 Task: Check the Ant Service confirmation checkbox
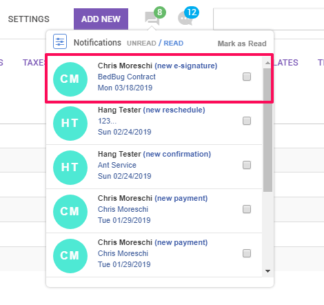247,165
